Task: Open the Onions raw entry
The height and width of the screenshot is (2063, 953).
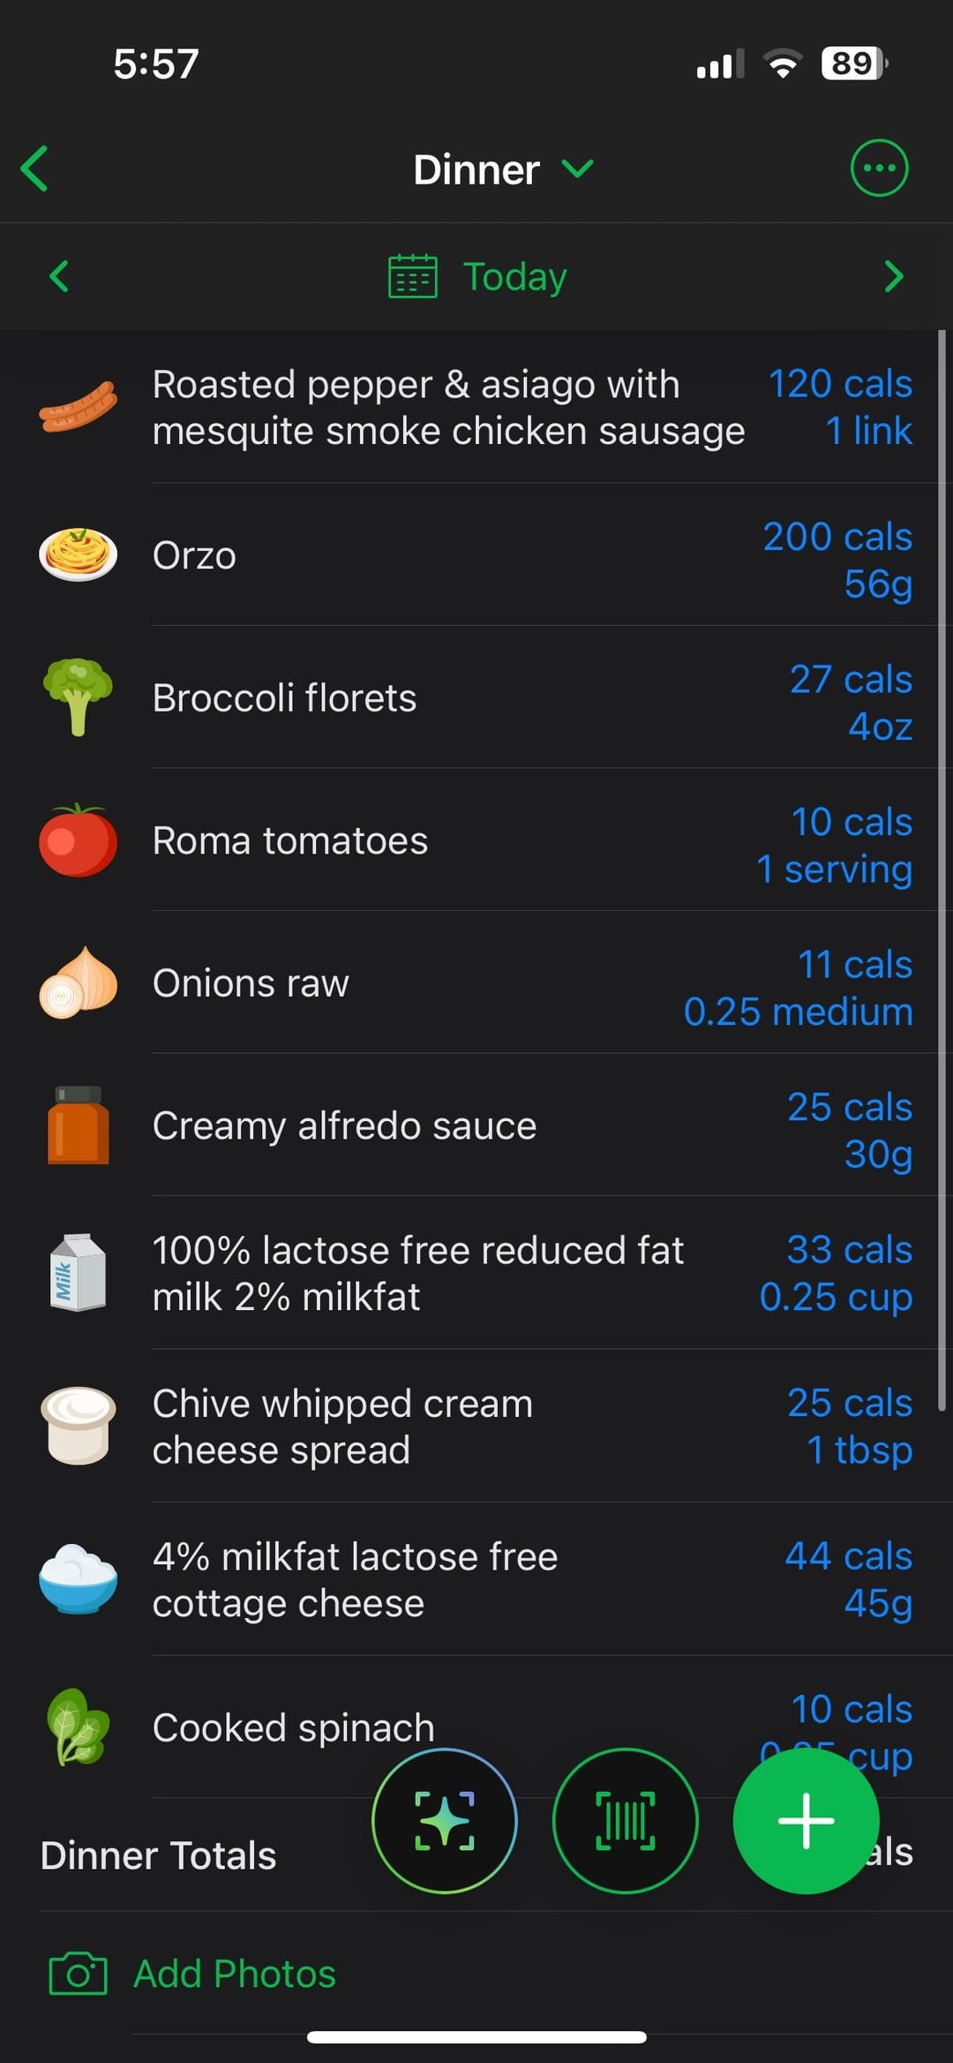Action: point(251,983)
